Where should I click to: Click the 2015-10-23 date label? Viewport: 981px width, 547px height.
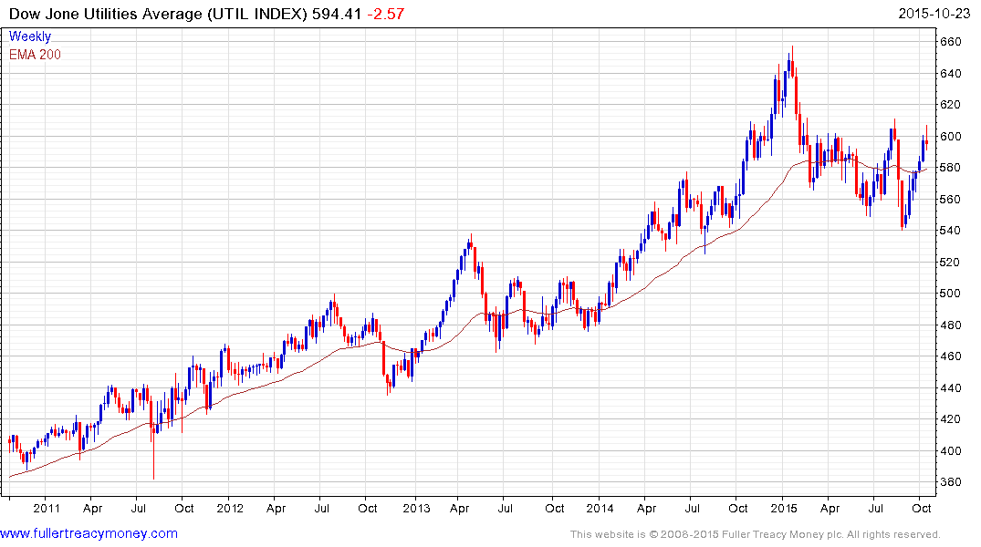(937, 14)
